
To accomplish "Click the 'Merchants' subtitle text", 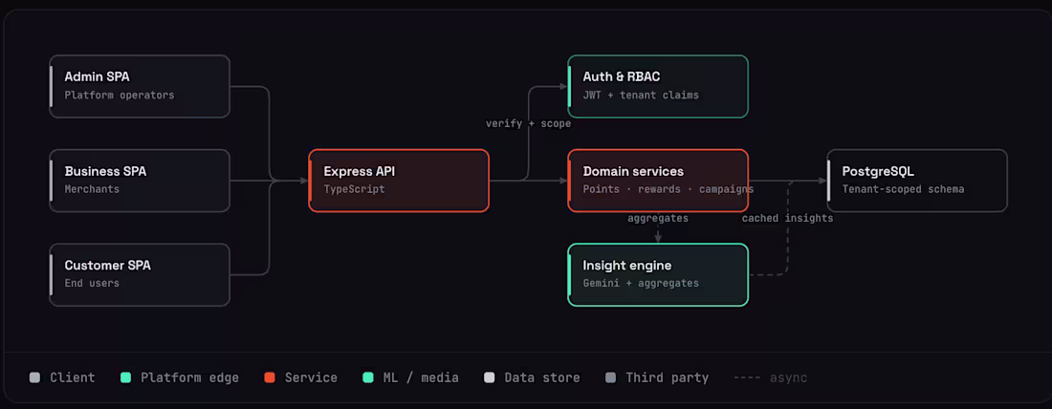I will point(92,189).
